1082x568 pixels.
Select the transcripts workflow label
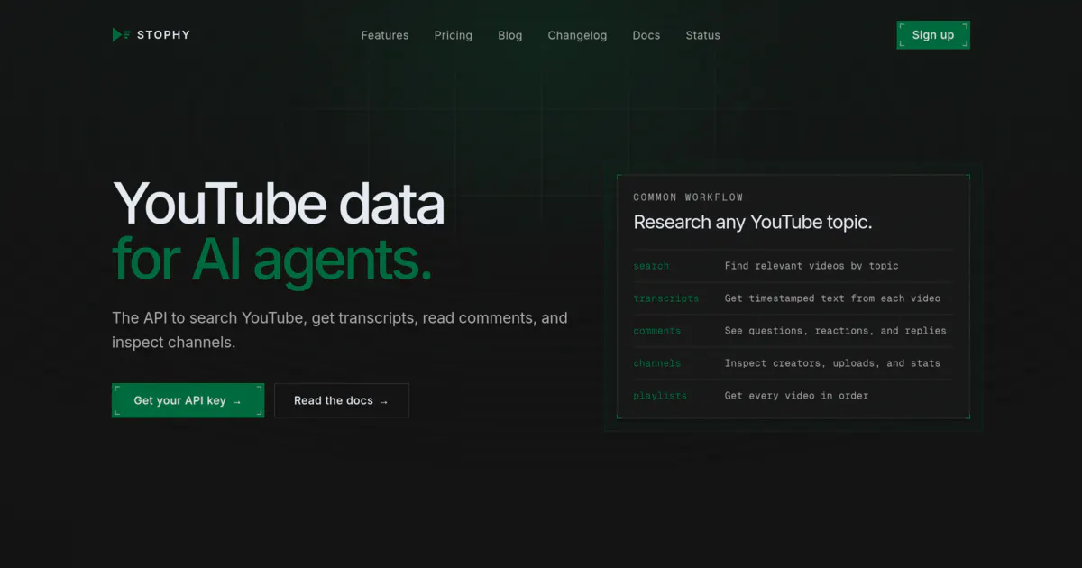[x=665, y=298]
